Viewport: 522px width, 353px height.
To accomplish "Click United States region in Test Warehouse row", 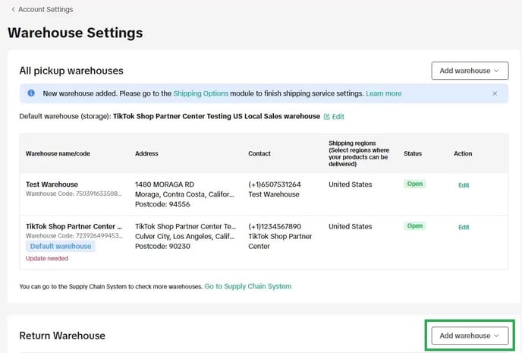I will (x=351, y=184).
